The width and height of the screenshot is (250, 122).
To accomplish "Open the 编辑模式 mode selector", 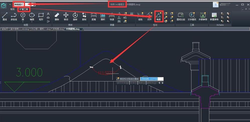I will tap(19, 5).
